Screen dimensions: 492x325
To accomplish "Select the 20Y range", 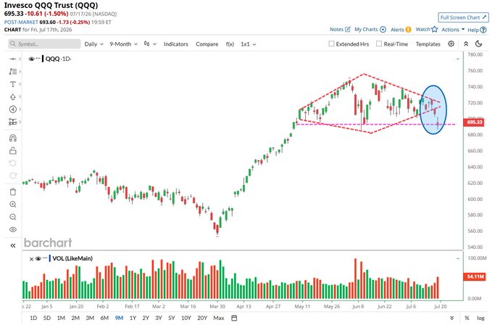I will coord(202,318).
